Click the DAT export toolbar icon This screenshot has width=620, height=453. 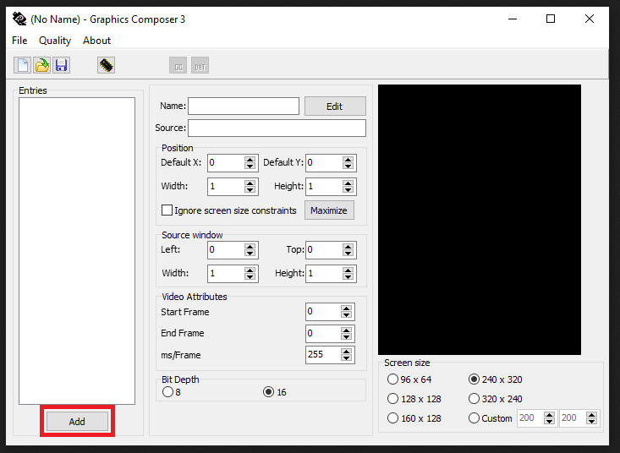tap(200, 65)
